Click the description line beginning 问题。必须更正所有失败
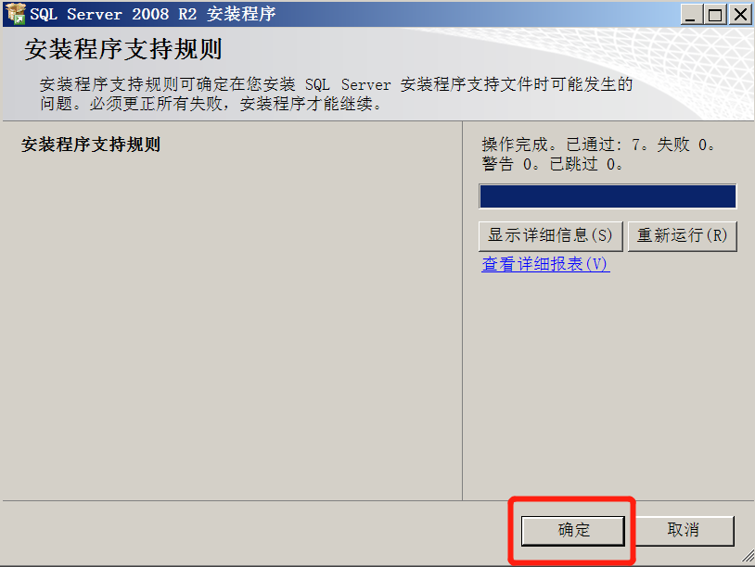 (x=211, y=104)
